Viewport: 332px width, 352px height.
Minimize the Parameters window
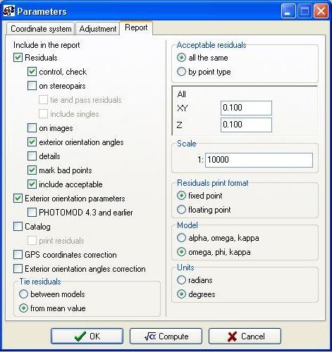[288, 11]
